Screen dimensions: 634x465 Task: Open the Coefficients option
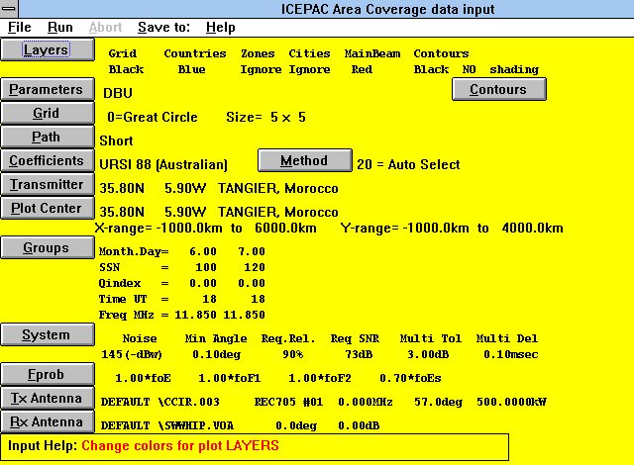tap(47, 161)
